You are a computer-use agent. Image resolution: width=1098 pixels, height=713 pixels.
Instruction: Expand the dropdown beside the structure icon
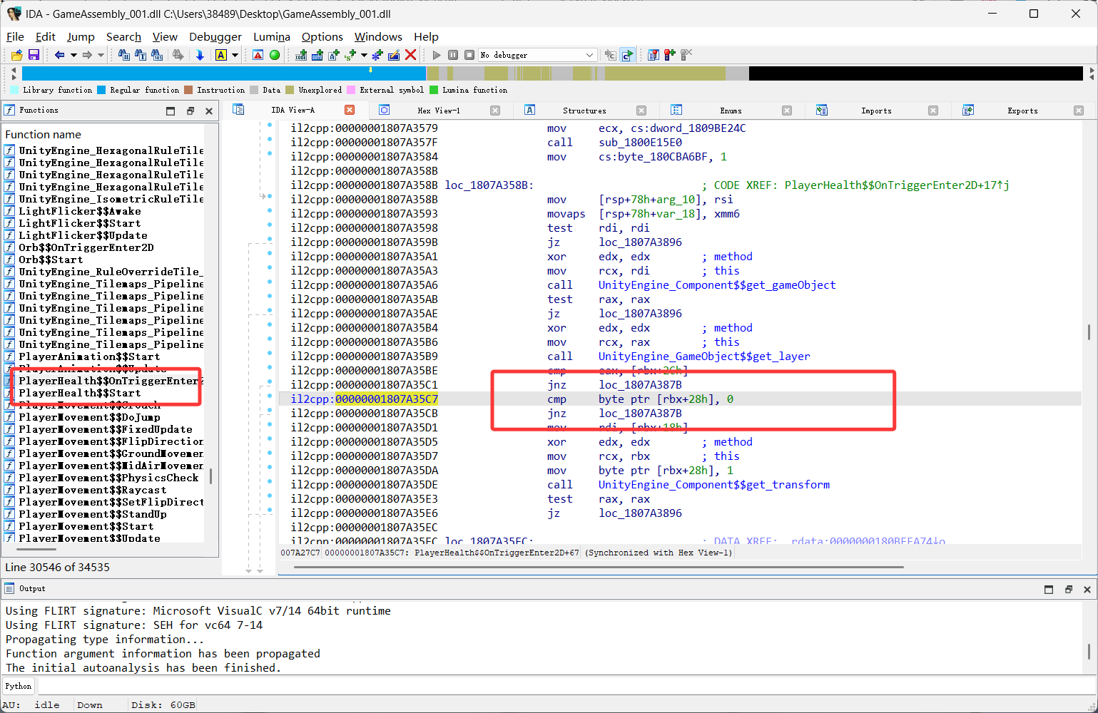coord(364,55)
